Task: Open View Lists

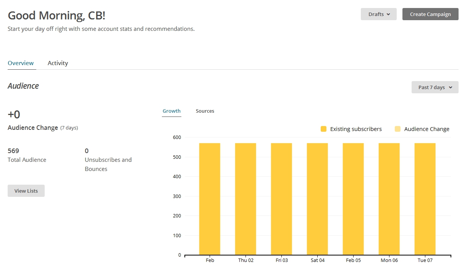Action: [26, 191]
